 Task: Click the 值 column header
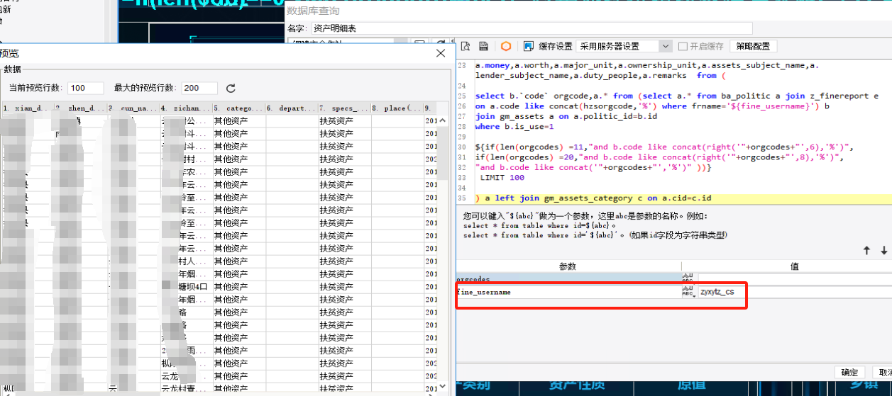point(795,266)
